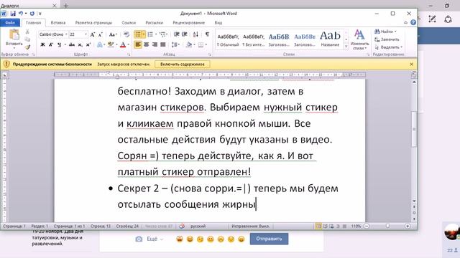Viewport: 460px width, 258px height.
Task: Open the Find (Найти) dropdown arrow
Action: pyautogui.click(x=395, y=32)
